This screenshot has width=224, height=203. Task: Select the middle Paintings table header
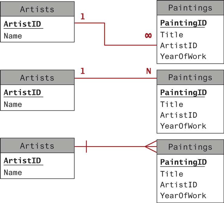tap(190, 77)
